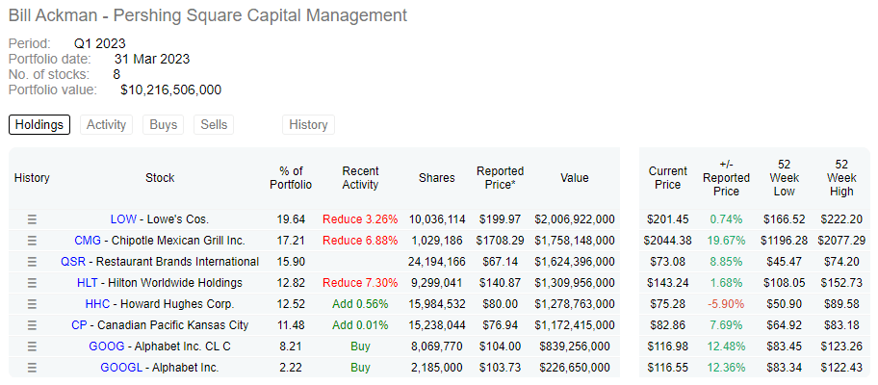Switch to the Holdings tab
The height and width of the screenshot is (385, 878).
click(39, 124)
